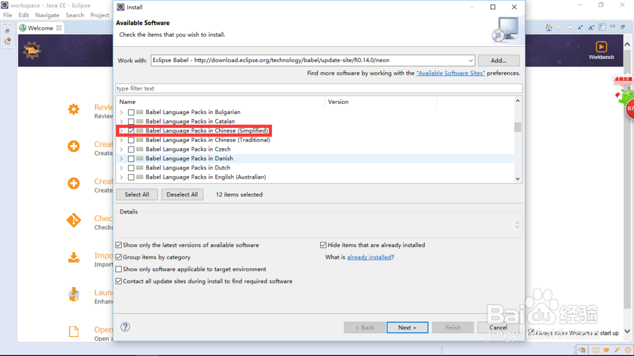
Task: Click the Workbench play icon
Action: tap(601, 47)
